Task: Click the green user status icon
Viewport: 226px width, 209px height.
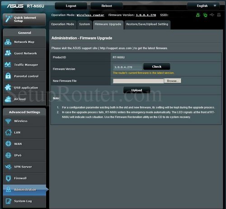Action: (198, 15)
